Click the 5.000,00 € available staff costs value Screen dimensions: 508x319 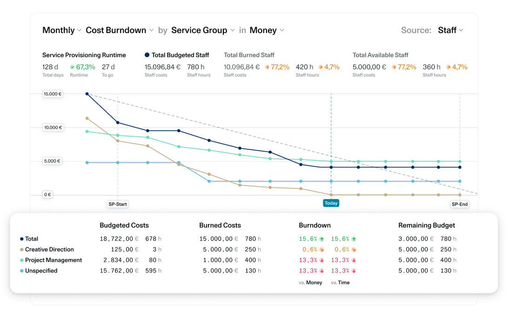[x=369, y=67]
